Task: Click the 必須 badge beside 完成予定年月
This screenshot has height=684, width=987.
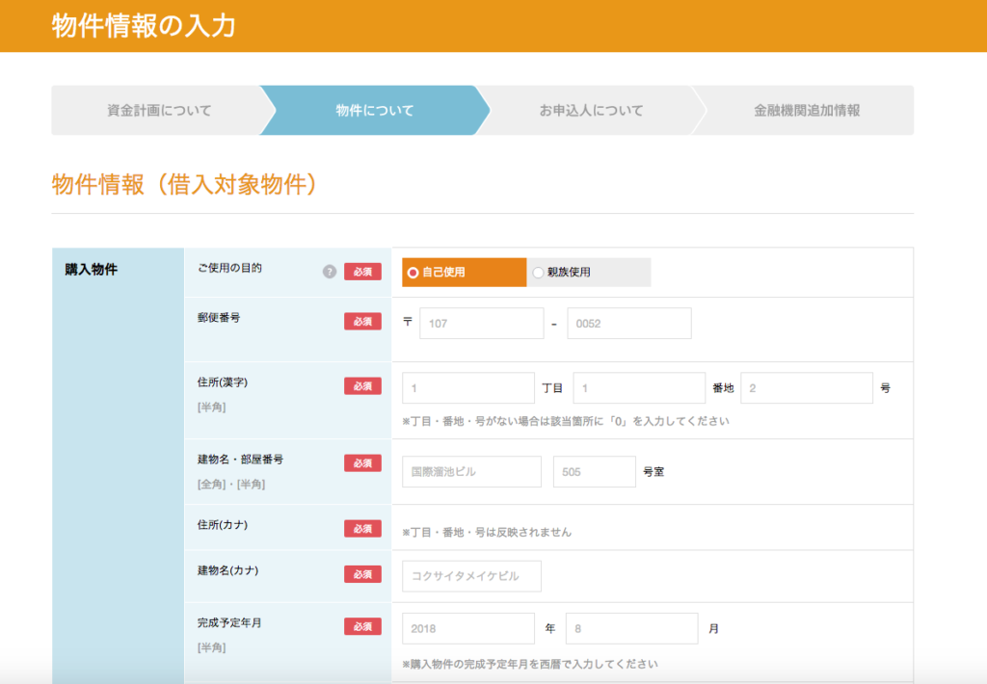Action: [x=362, y=624]
